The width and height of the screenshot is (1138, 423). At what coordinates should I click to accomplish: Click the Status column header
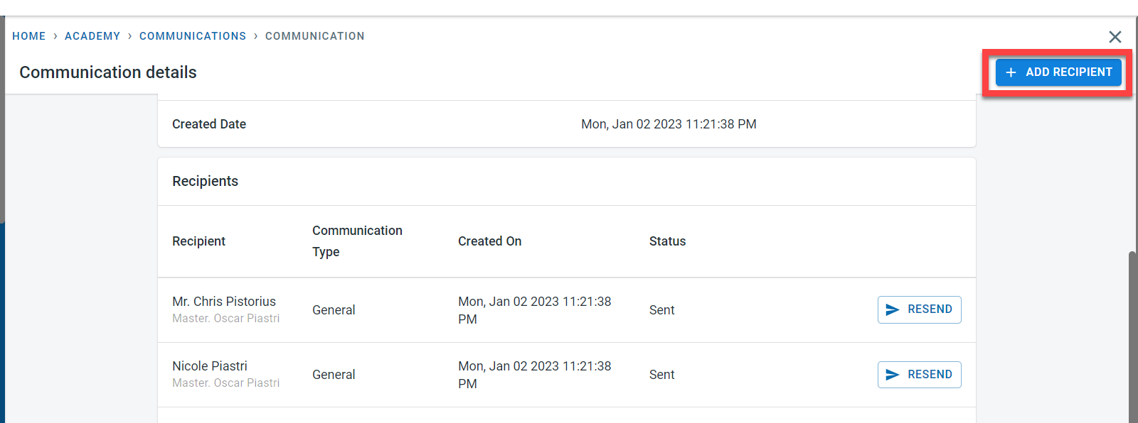667,241
